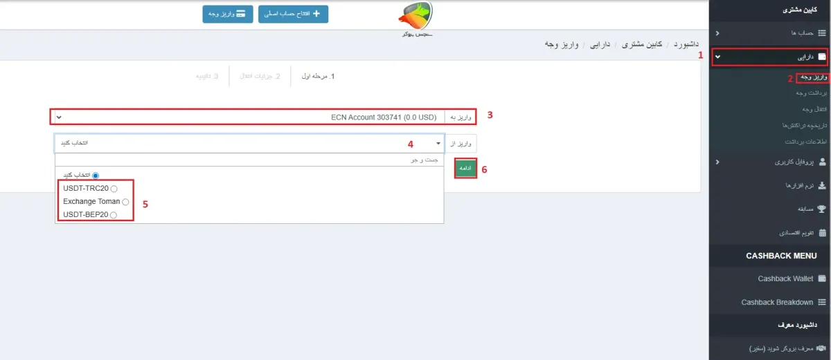Click the حساب ها list icon in sidebar
831x360 pixels.
point(822,33)
